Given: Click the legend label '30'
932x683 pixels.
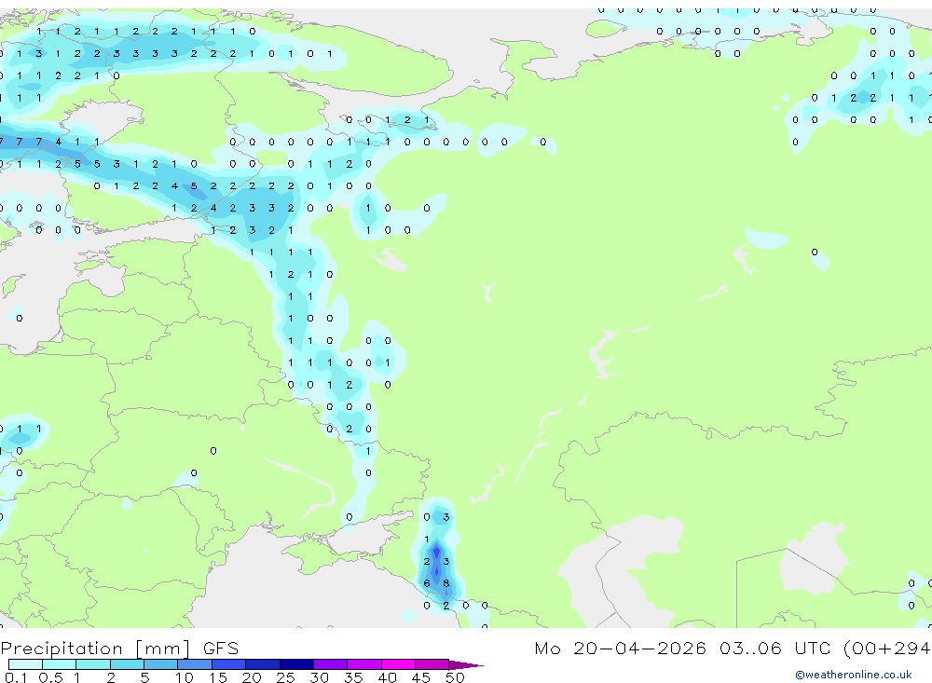Looking at the screenshot, I should click(x=319, y=677).
